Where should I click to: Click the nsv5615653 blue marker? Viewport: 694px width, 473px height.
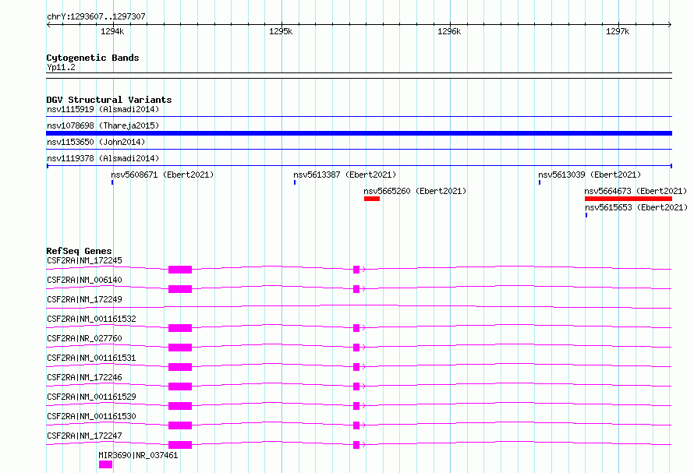(586, 215)
